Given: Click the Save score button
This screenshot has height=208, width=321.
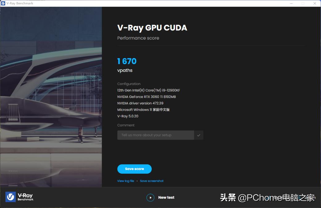Looking at the screenshot, I should click(134, 169).
